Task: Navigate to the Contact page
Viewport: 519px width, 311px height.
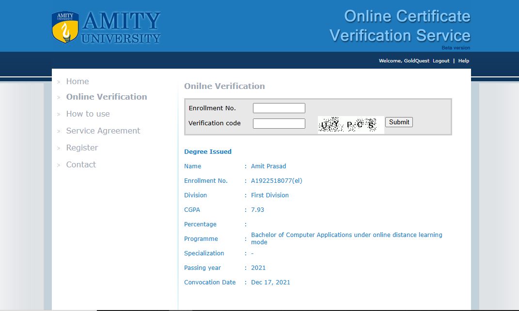Action: coord(81,164)
